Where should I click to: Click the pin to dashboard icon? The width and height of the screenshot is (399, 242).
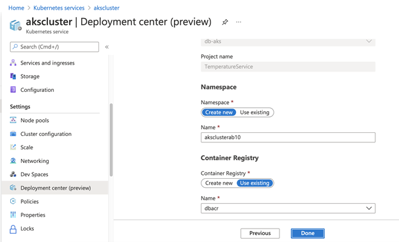224,22
